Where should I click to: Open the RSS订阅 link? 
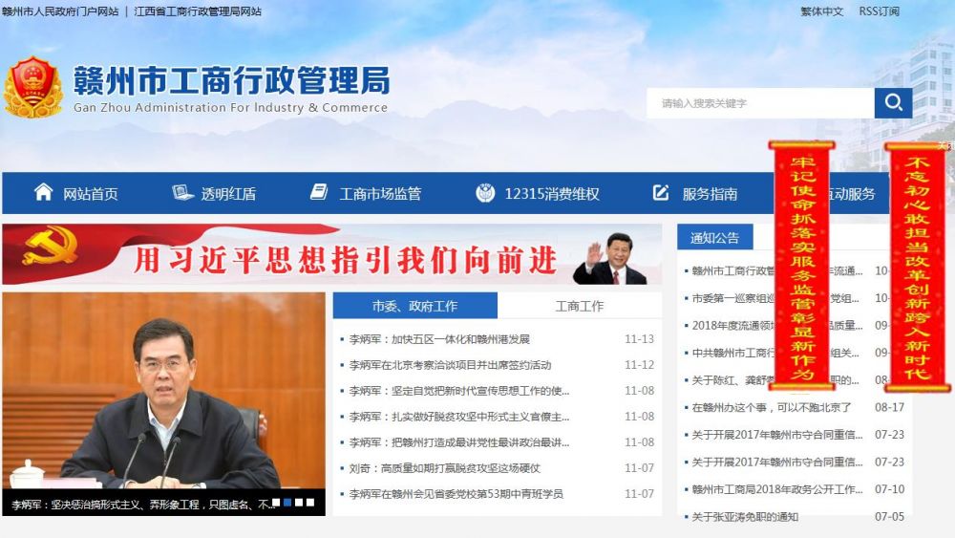pyautogui.click(x=879, y=11)
